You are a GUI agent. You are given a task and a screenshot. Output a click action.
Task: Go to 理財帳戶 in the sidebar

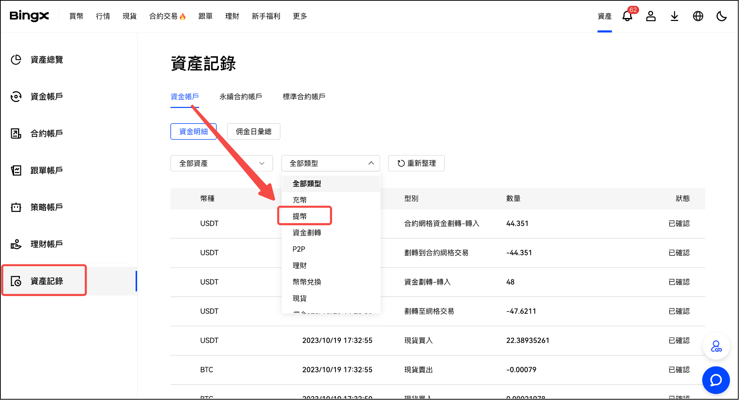[46, 244]
